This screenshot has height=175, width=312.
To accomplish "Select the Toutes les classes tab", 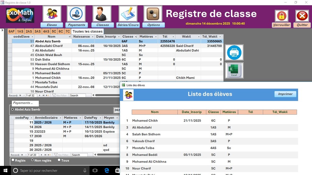I will point(87,31).
